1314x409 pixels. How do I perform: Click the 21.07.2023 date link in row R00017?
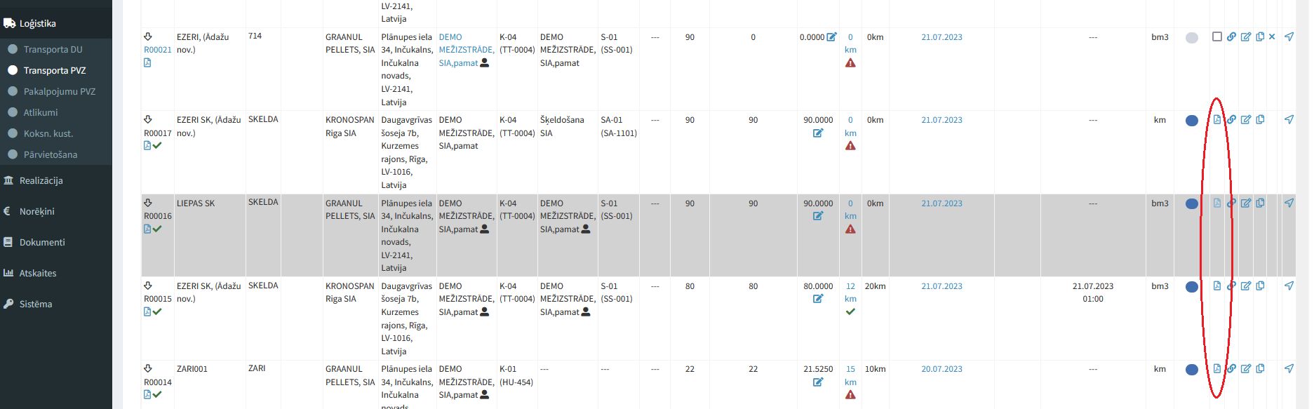pyautogui.click(x=941, y=120)
